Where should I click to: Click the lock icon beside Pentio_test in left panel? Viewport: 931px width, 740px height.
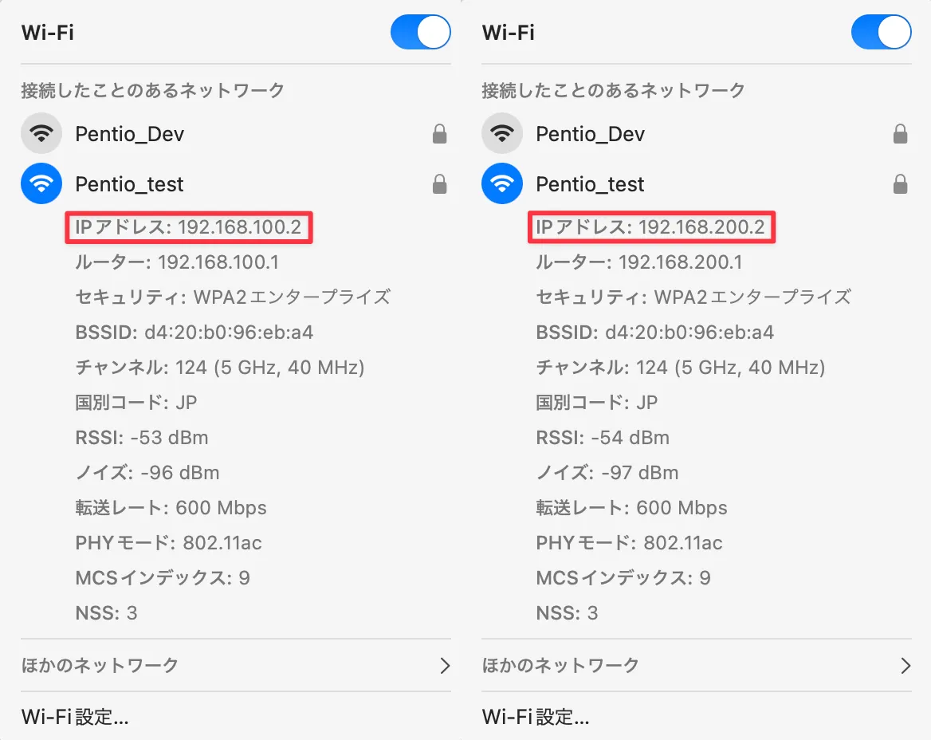[439, 184]
